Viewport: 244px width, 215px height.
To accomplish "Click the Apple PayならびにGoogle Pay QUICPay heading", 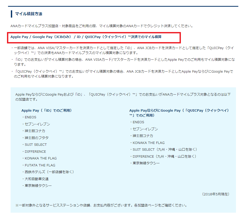I will point(179,113).
